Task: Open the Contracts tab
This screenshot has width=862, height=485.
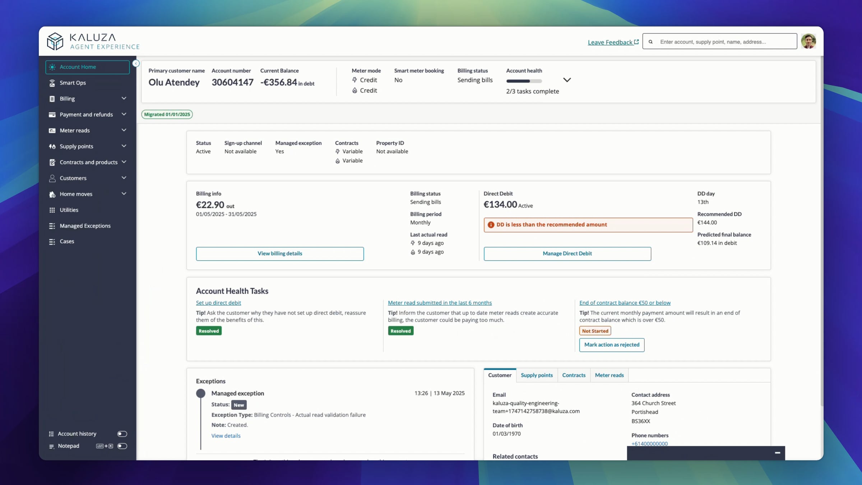Action: [x=574, y=375]
